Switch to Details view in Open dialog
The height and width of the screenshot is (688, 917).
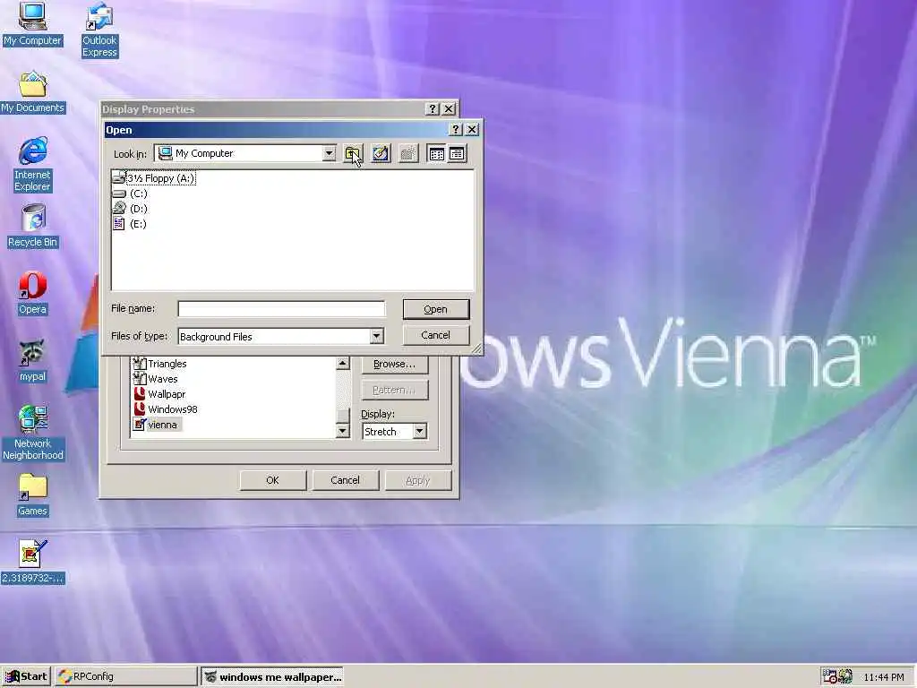pos(457,154)
